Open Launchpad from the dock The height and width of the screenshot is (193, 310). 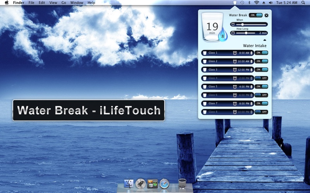[141, 184]
